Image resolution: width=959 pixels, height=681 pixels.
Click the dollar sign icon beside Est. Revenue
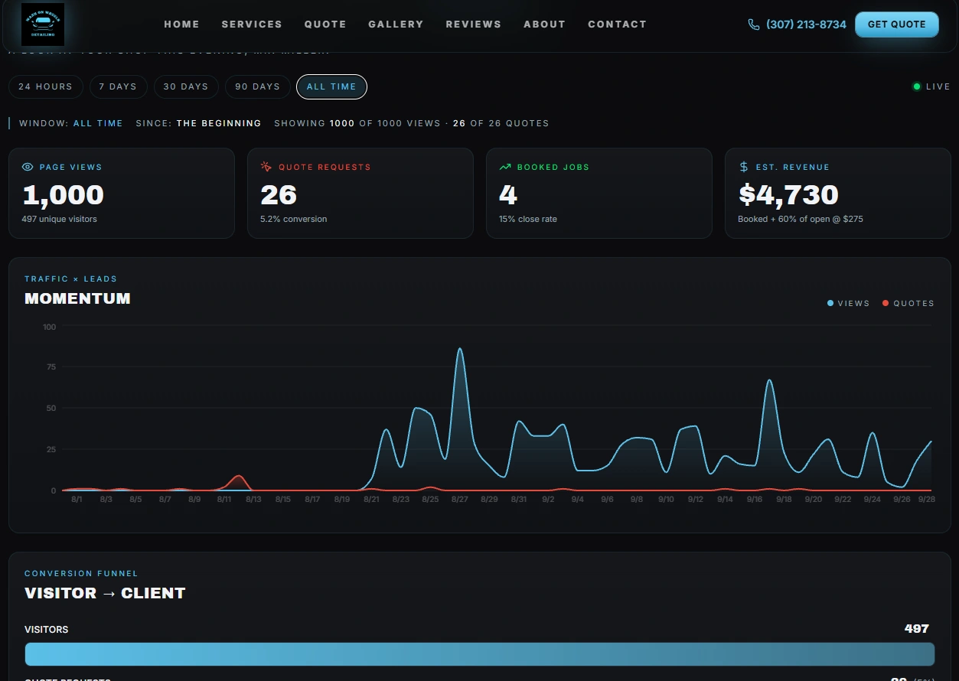[744, 167]
